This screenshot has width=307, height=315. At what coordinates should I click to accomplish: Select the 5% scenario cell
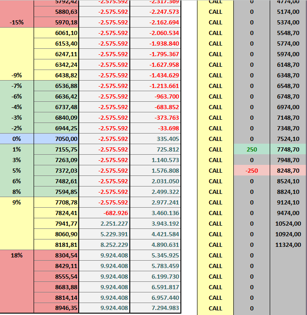(x=17, y=171)
